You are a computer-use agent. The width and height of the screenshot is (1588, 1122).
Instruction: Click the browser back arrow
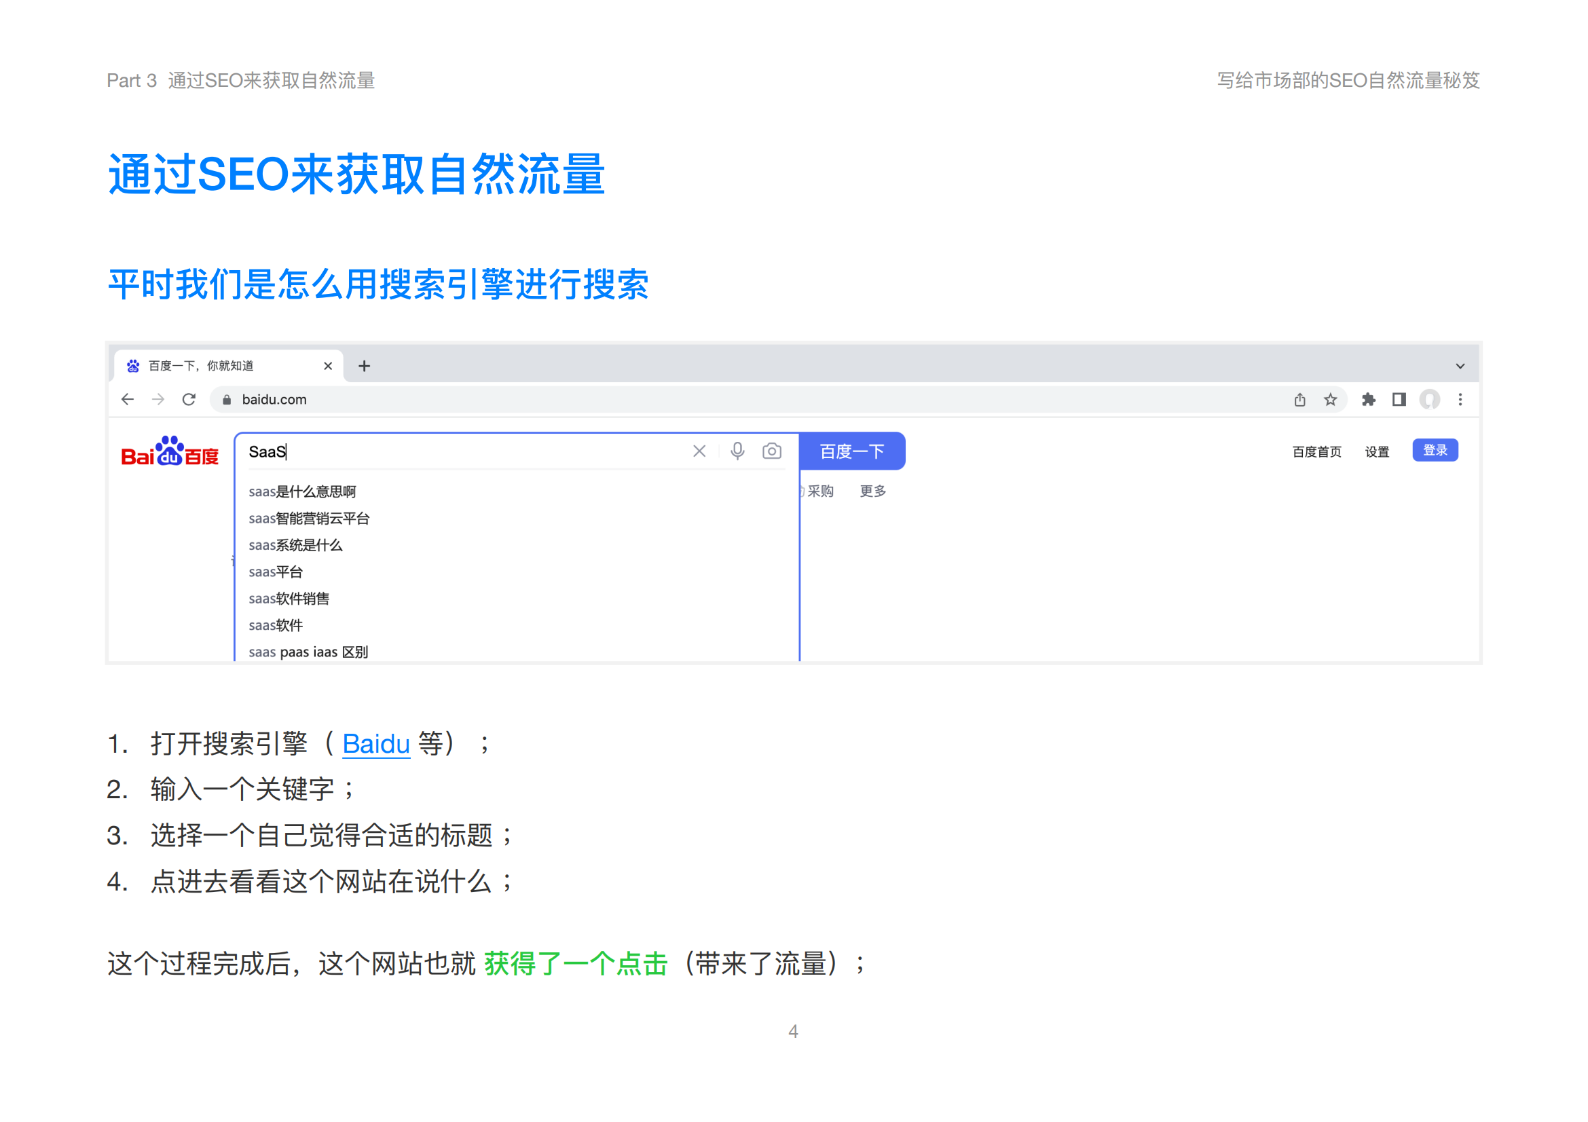click(x=127, y=400)
